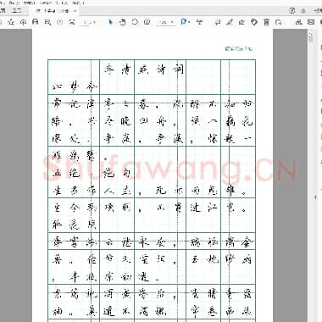Image resolution: width=322 pixels, height=322 pixels.
Task: Delete page with the trash icon
Action: pos(266,22)
